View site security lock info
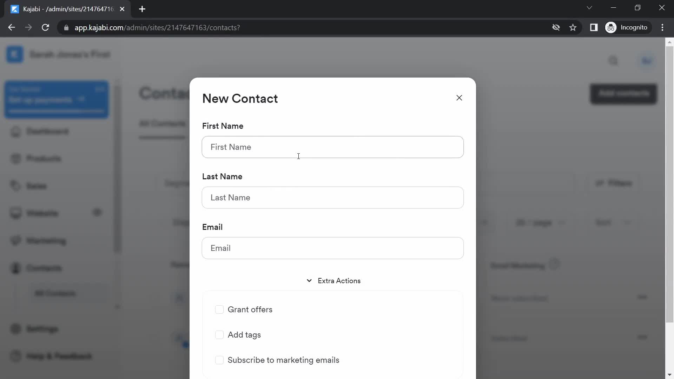Viewport: 674px width, 379px height. tap(66, 27)
